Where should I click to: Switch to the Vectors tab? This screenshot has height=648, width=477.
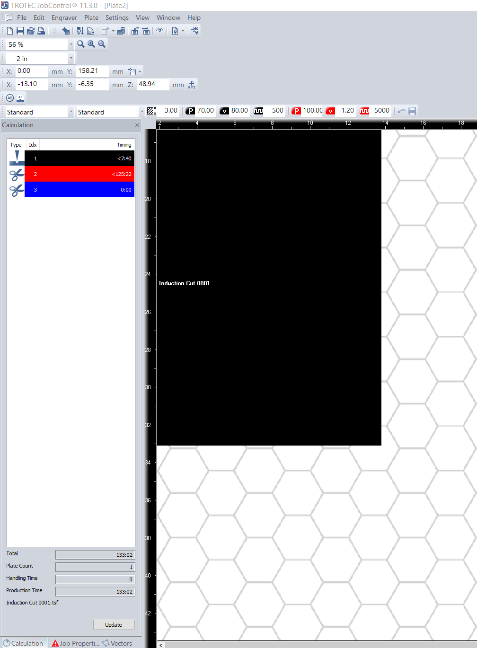coord(117,643)
